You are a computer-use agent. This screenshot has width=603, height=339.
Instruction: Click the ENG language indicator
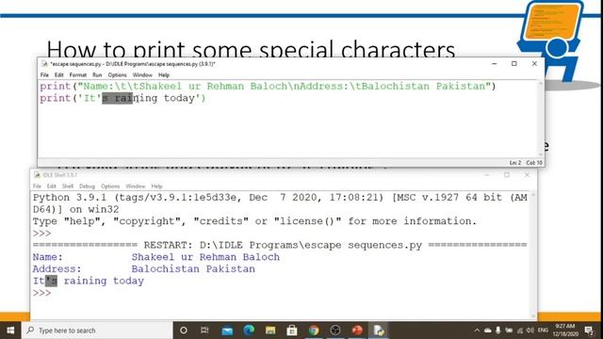[x=543, y=331]
